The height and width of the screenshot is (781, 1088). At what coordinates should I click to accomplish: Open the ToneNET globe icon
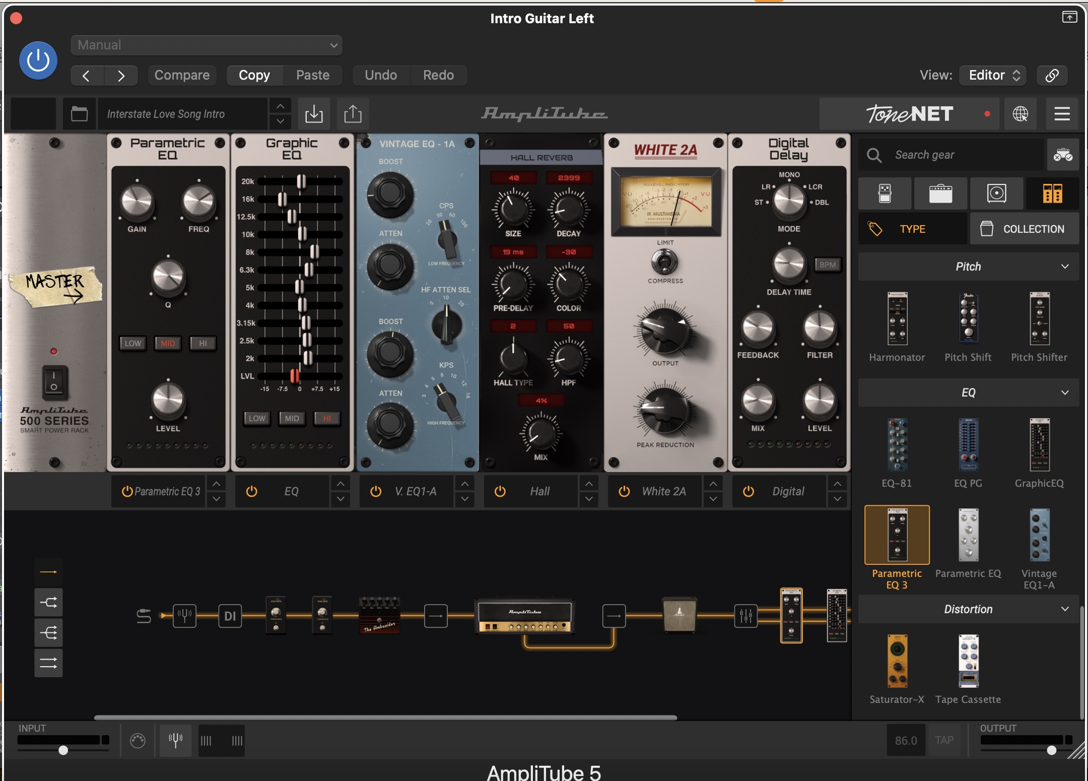point(1021,114)
